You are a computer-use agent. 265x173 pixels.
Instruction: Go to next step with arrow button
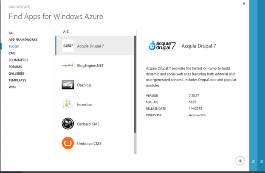click(240, 161)
